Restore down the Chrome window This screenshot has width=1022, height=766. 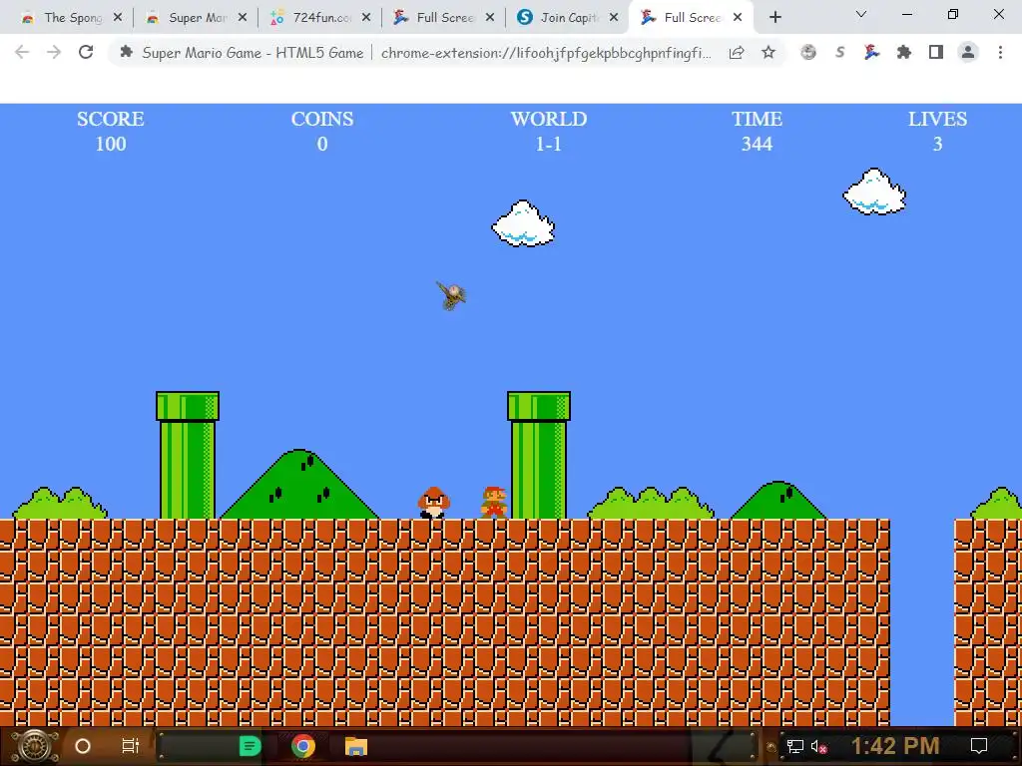953,14
